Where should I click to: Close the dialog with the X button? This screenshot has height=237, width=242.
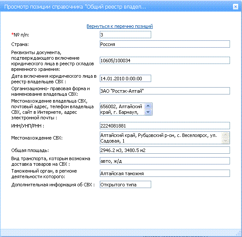pos(236,6)
